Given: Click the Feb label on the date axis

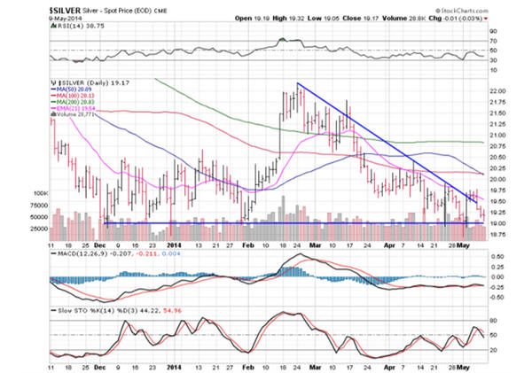Looking at the screenshot, I should [x=246, y=243].
